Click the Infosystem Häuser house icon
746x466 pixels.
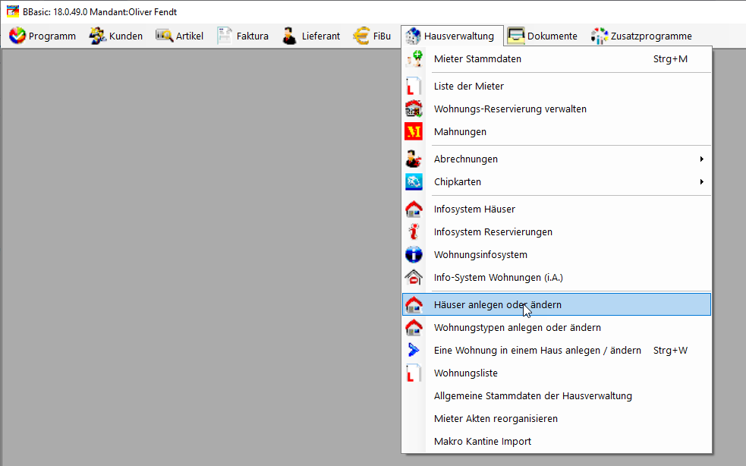[414, 209]
